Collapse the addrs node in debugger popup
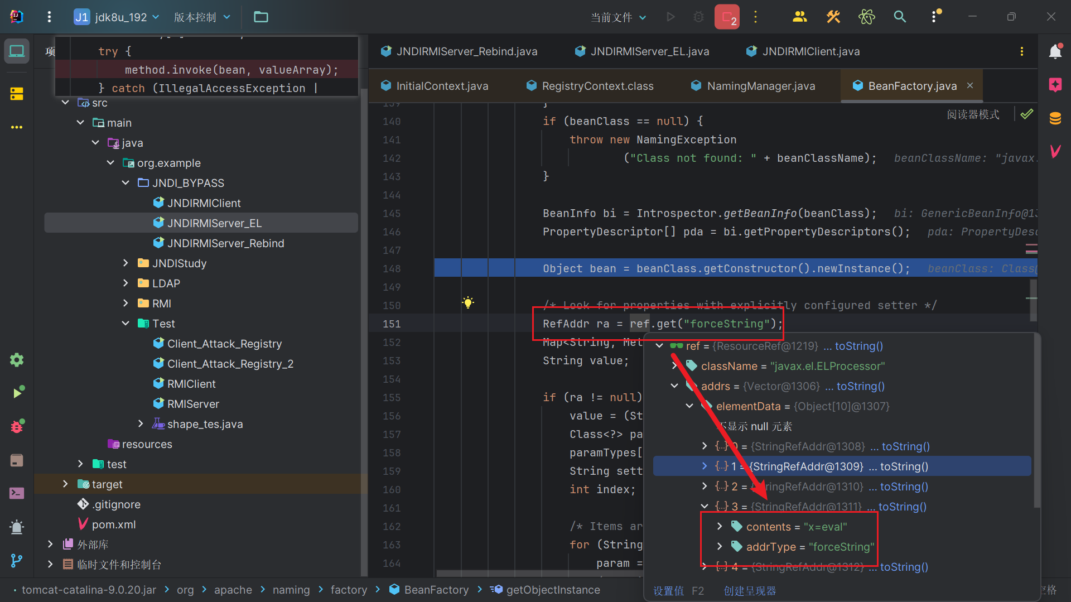1071x602 pixels. point(674,386)
